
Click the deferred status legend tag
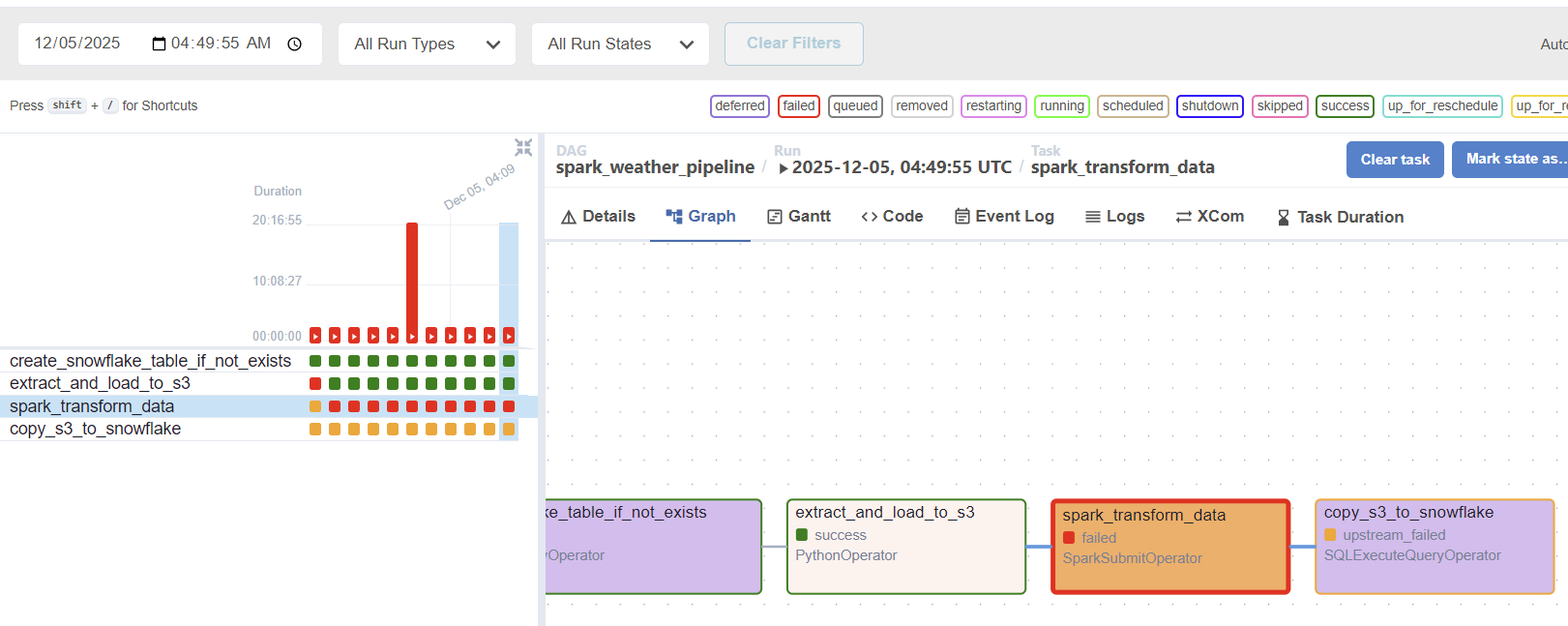(740, 106)
